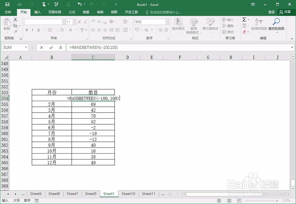Open the font size dropdown
Viewport: 296px width, 204px height.
tap(74, 22)
